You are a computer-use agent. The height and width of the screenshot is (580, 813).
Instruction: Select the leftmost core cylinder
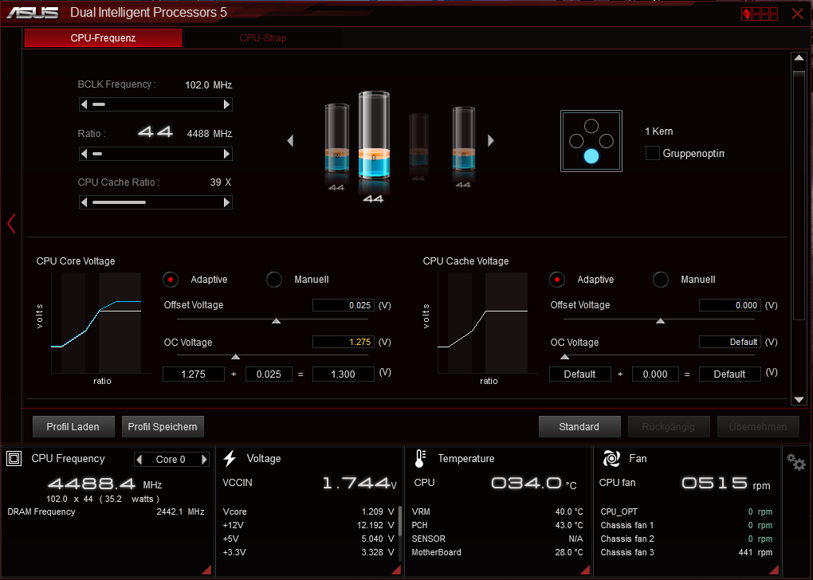click(x=337, y=138)
